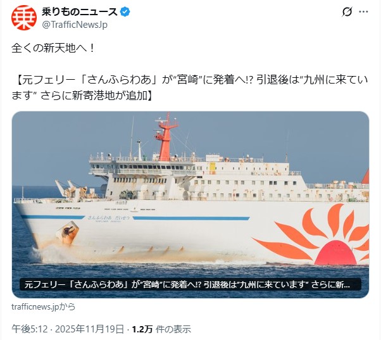This screenshot has width=381, height=340.
Task: Click the blue verified badge icon
Action: pos(125,11)
